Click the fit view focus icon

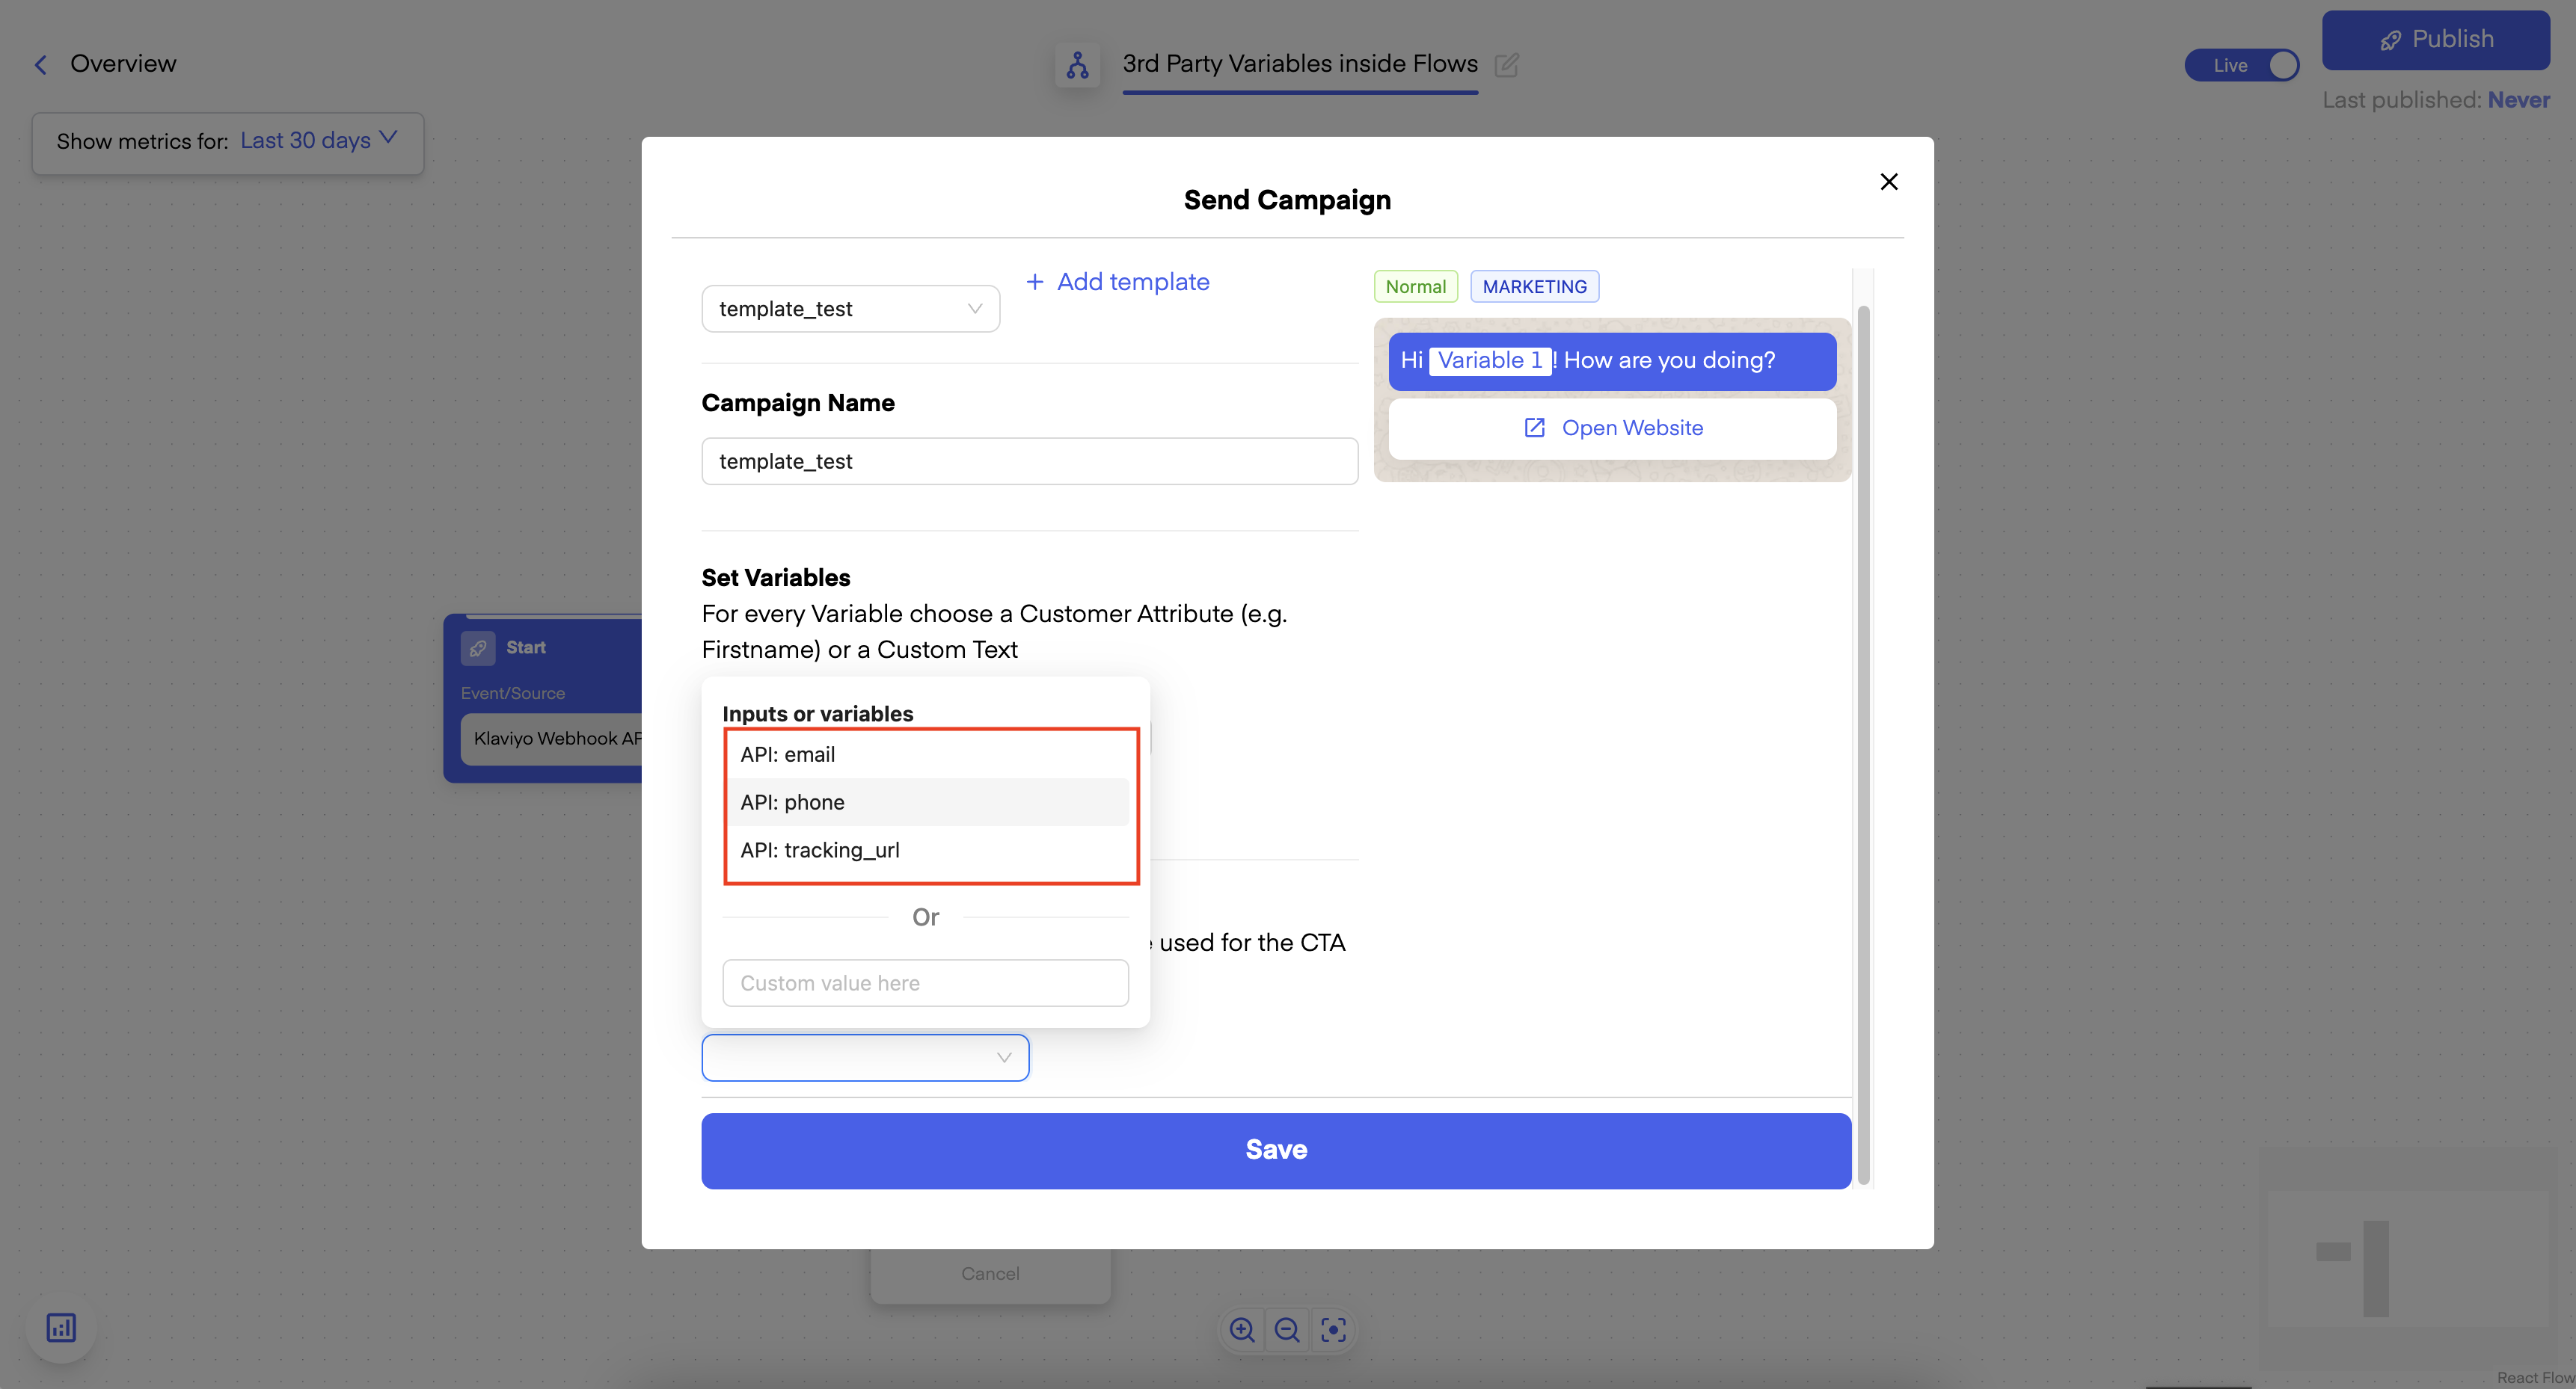pyautogui.click(x=1333, y=1329)
